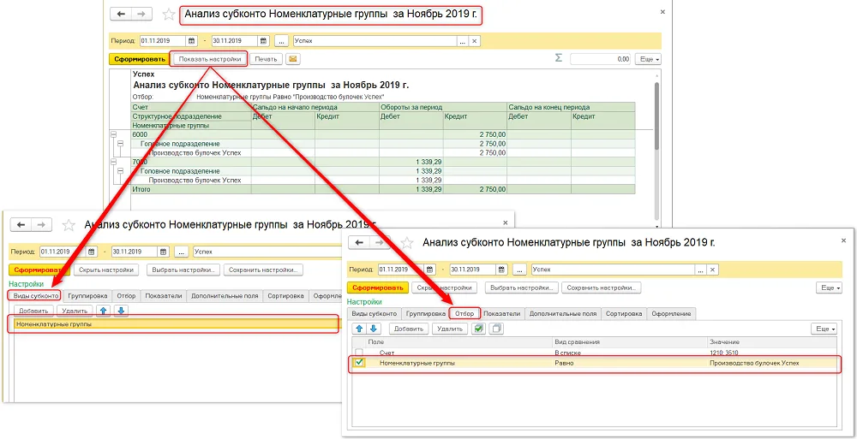
Task: Open period selection ellipsis in top report window
Action: 281,41
